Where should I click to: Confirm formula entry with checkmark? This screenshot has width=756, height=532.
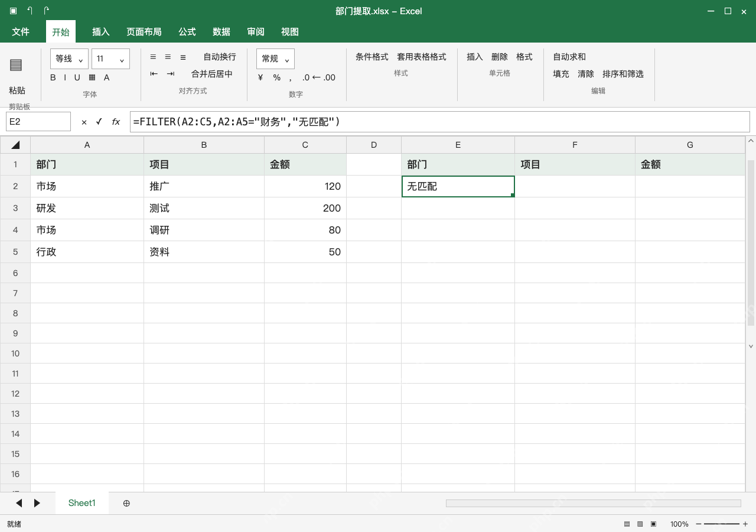tap(99, 122)
